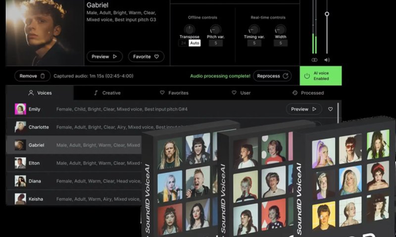Screen dimensions: 396x237
Task: Favorite the Gabriel voice with the heart button
Action: coord(146,57)
